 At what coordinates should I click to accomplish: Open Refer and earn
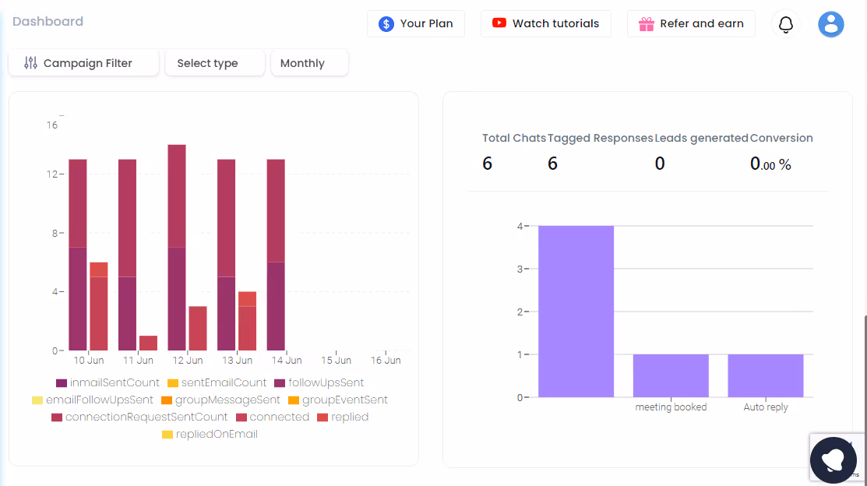point(691,23)
